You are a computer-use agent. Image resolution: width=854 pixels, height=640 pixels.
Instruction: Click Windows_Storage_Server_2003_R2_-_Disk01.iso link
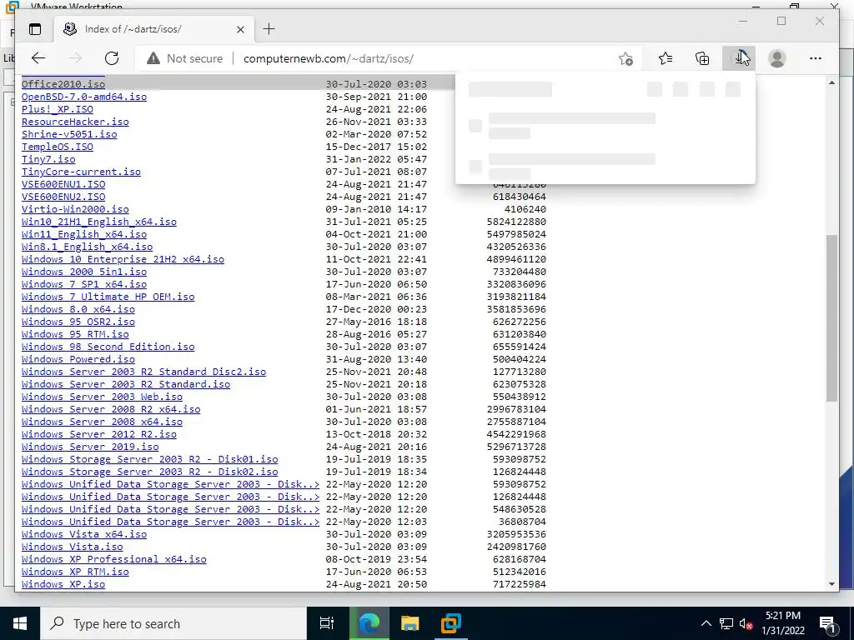tap(150, 459)
